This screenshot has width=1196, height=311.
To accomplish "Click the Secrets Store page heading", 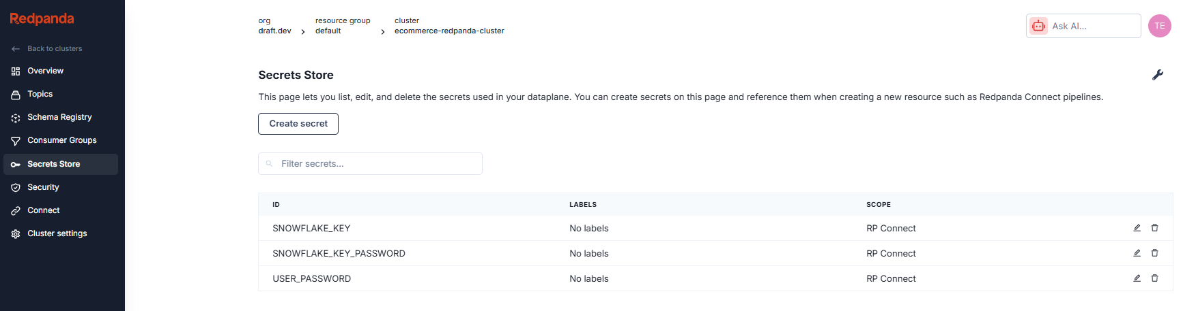I will coord(296,75).
